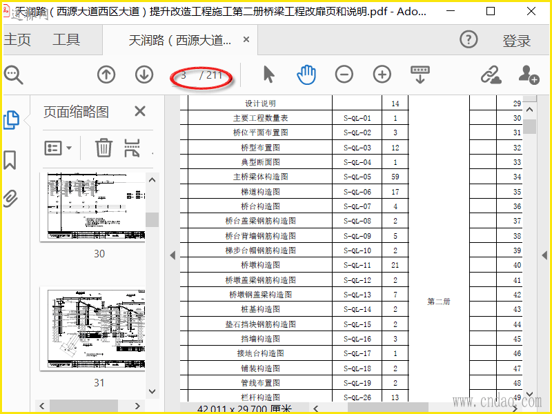Zoom out with the minus button
Screen dimensions: 552x414
click(344, 75)
